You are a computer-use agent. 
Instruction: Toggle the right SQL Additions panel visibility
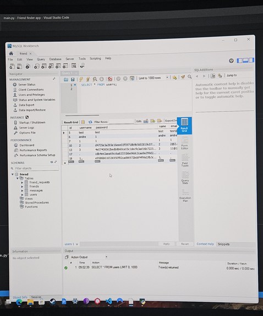pos(251,60)
